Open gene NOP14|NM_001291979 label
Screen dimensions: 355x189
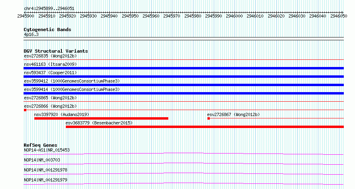click(x=45, y=180)
